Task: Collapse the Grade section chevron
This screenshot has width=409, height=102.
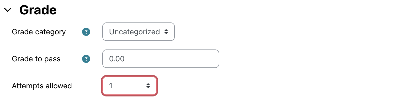Action: (x=8, y=10)
